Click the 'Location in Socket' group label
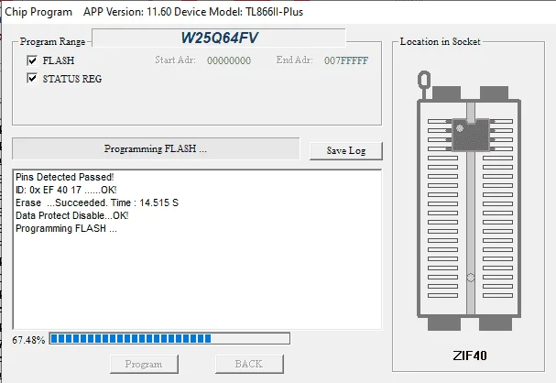This screenshot has height=383, width=556. click(x=440, y=41)
